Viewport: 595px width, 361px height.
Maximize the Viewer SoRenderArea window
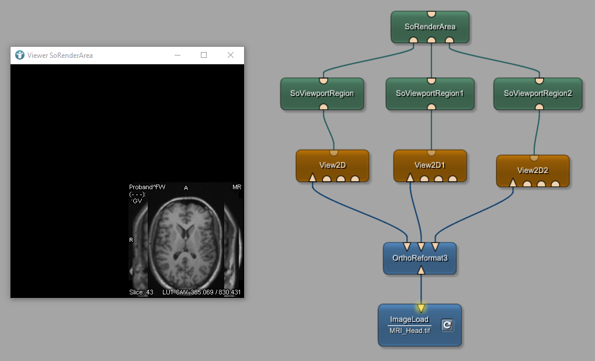pyautogui.click(x=204, y=55)
